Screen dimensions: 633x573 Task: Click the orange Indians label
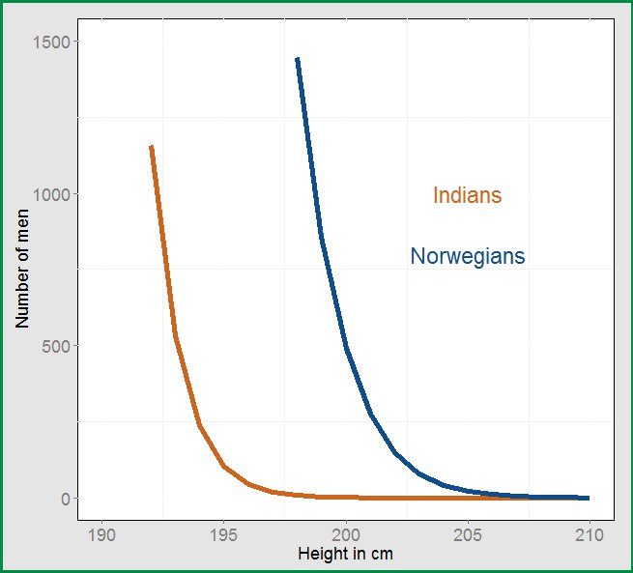coord(467,195)
